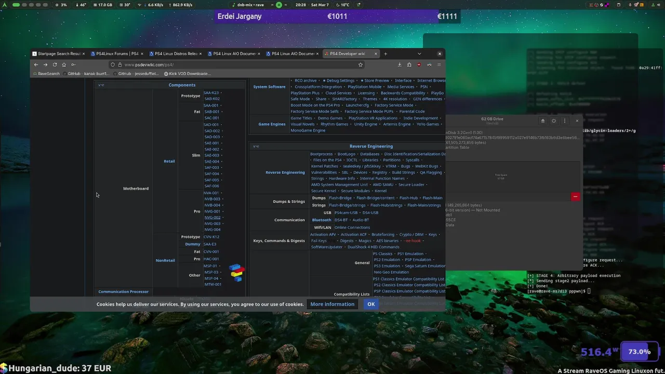
Task: Open the Parental Code link
Action: point(412,111)
